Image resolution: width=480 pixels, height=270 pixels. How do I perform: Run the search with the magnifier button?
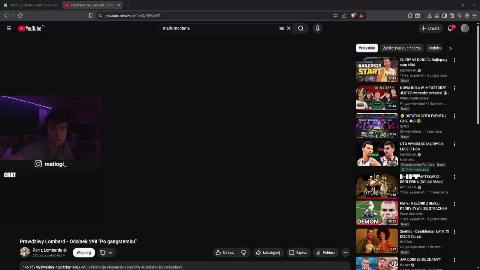click(301, 28)
